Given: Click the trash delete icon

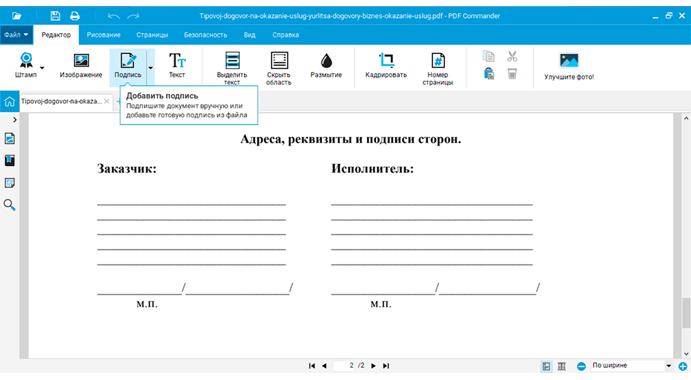Looking at the screenshot, I should (x=511, y=74).
